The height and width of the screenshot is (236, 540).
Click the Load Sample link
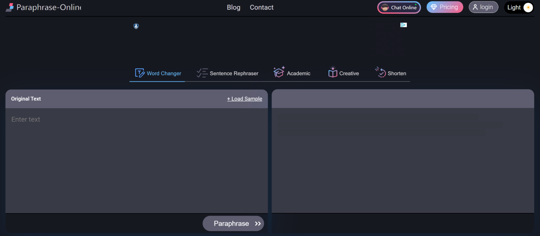(x=244, y=99)
